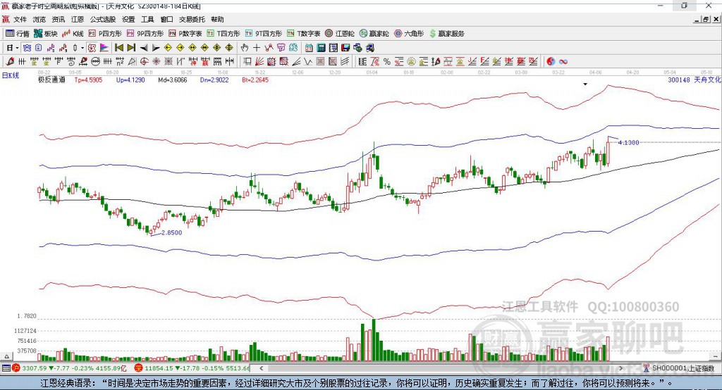This screenshot has height=390, width=722.
Task: Open the 板块 sector view
Action: pyautogui.click(x=46, y=34)
